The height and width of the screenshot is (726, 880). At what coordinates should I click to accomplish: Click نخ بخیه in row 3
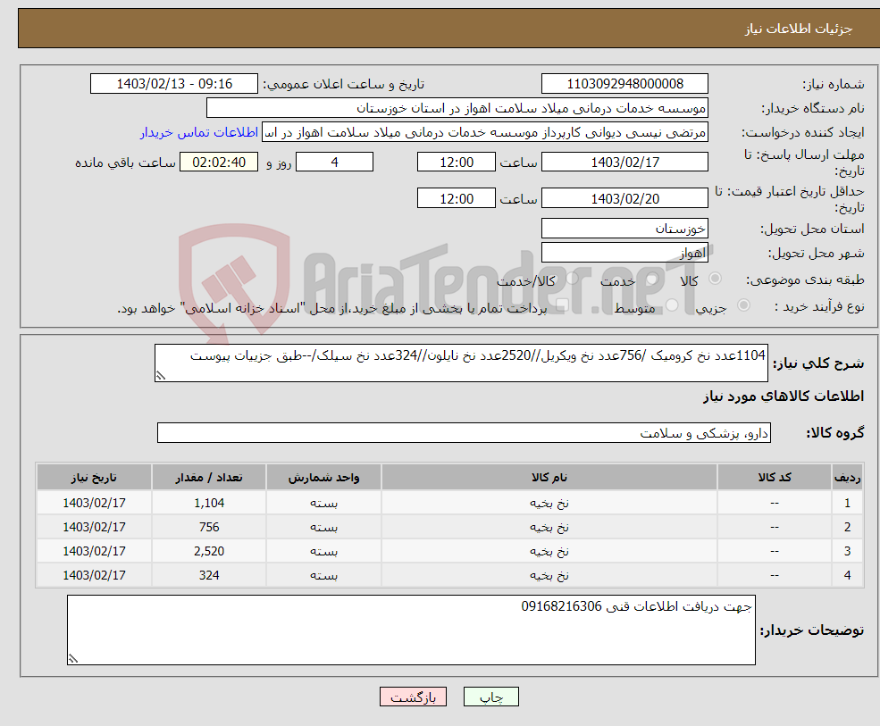pos(549,551)
